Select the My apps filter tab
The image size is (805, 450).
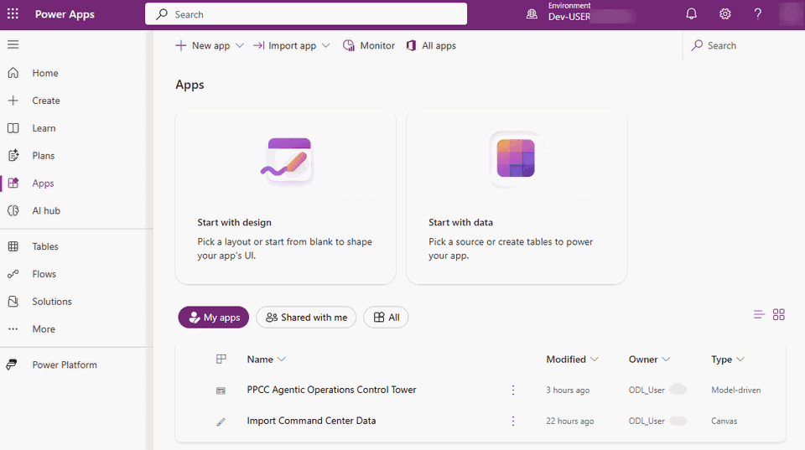214,317
